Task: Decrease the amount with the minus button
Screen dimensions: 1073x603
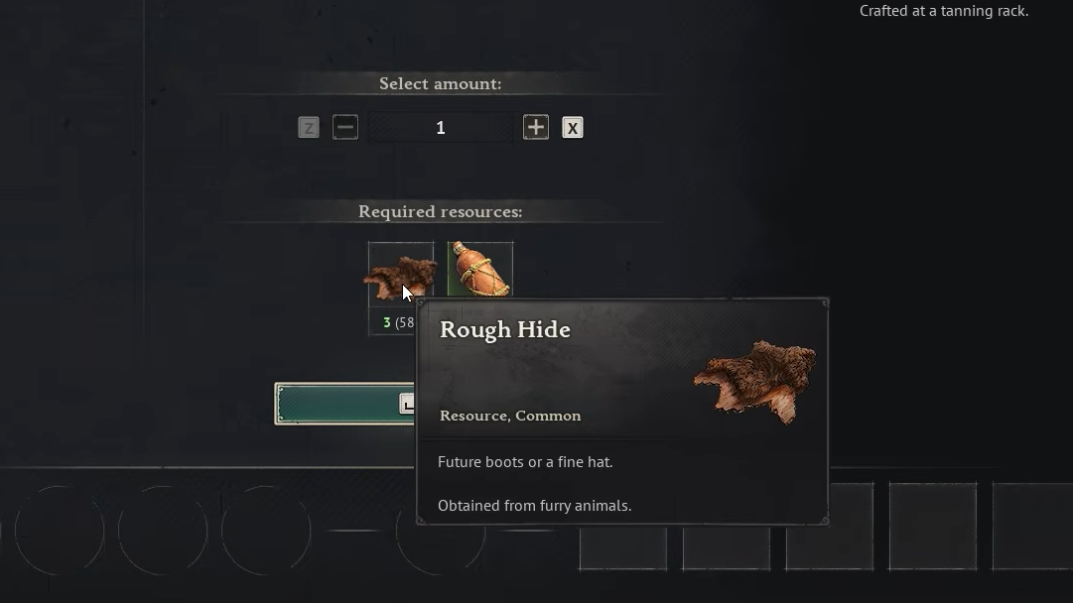Action: (x=344, y=127)
